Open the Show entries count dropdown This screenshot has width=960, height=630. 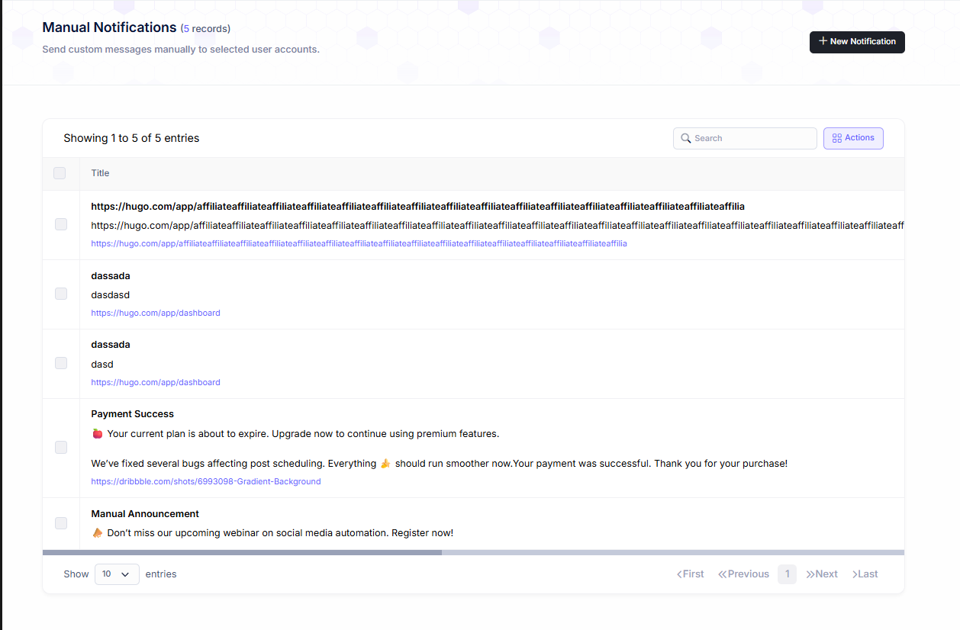117,574
